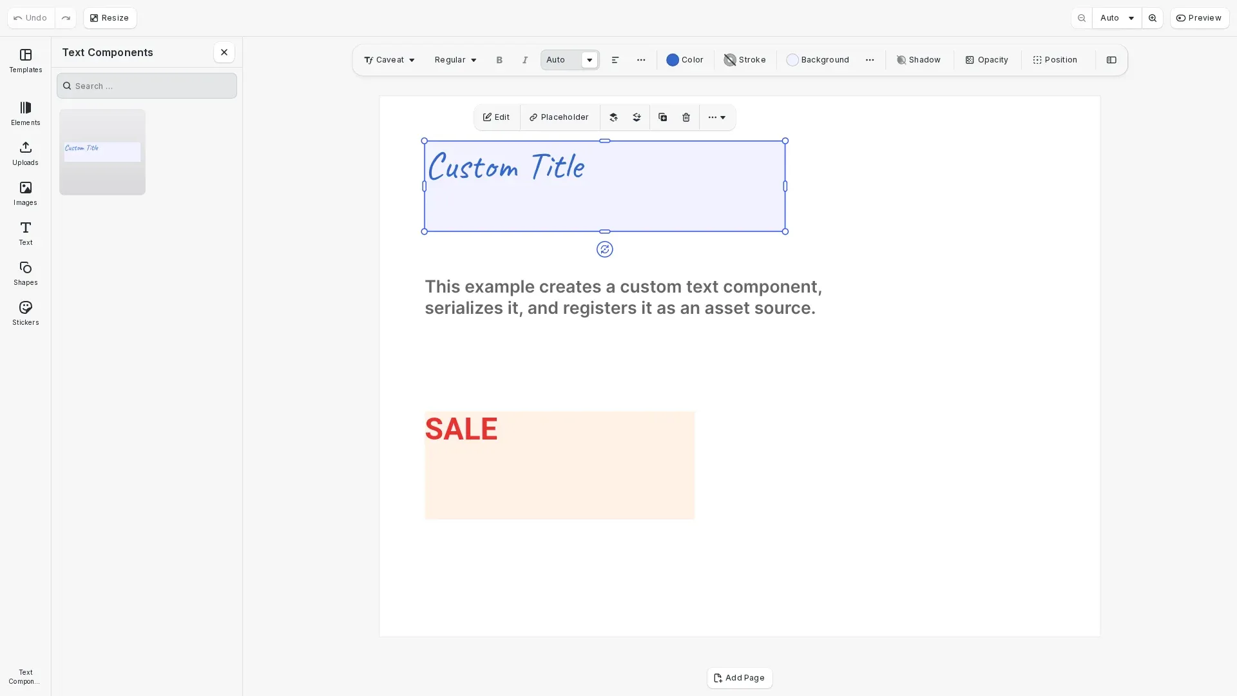
Task: Duplicate the Custom Title element
Action: (662, 117)
